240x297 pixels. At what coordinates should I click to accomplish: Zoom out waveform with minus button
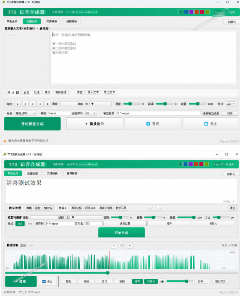tap(114, 245)
